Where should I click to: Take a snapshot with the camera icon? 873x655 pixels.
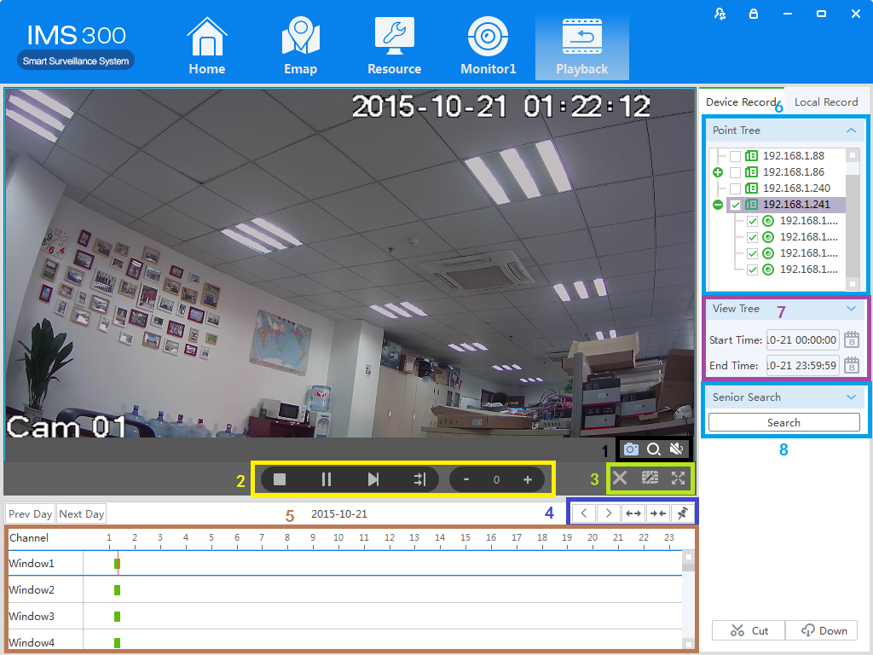click(x=629, y=449)
